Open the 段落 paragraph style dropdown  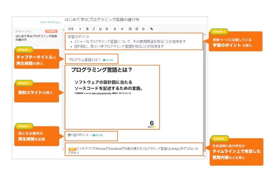(75, 29)
